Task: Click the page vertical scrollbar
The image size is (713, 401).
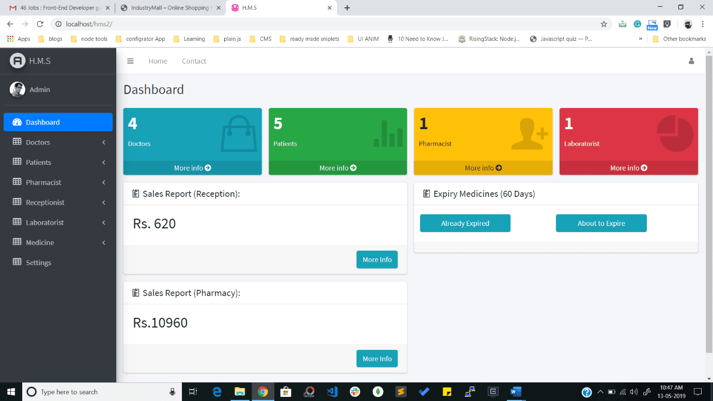Action: point(708,207)
